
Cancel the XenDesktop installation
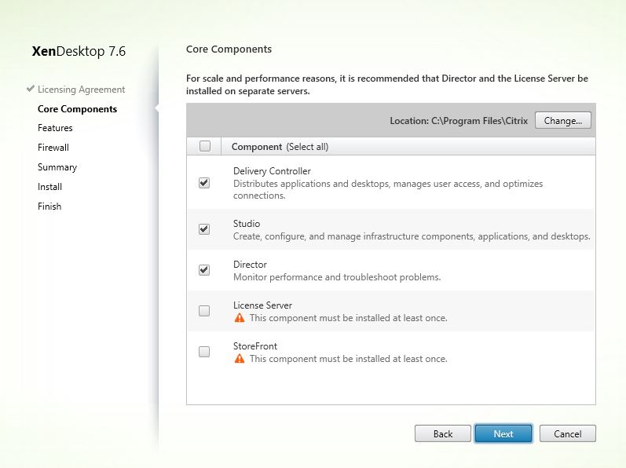click(x=567, y=433)
